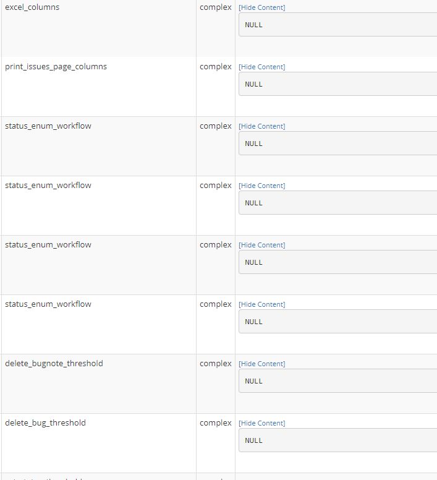Click the NULL value box for excel_columns
This screenshot has height=480, width=437.
tap(337, 25)
